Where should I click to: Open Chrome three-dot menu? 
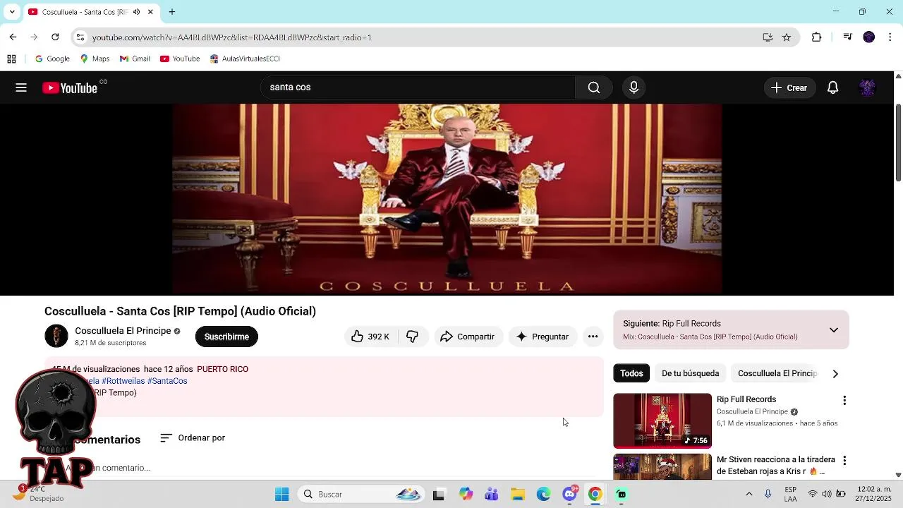(x=890, y=37)
